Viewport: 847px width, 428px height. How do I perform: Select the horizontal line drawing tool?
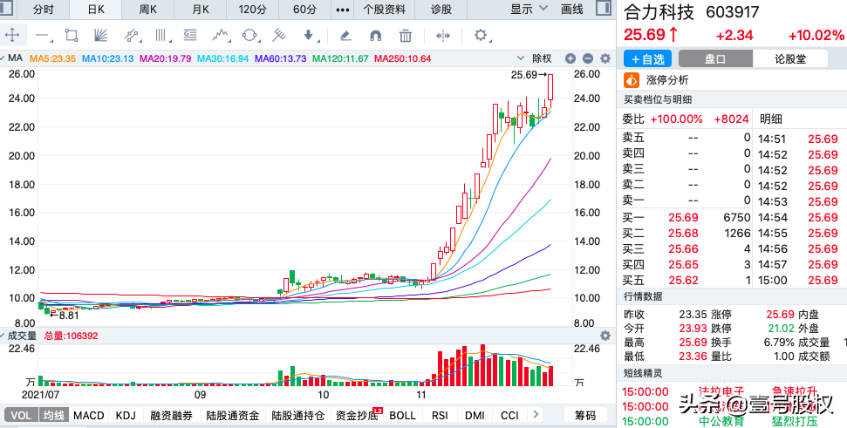click(44, 36)
